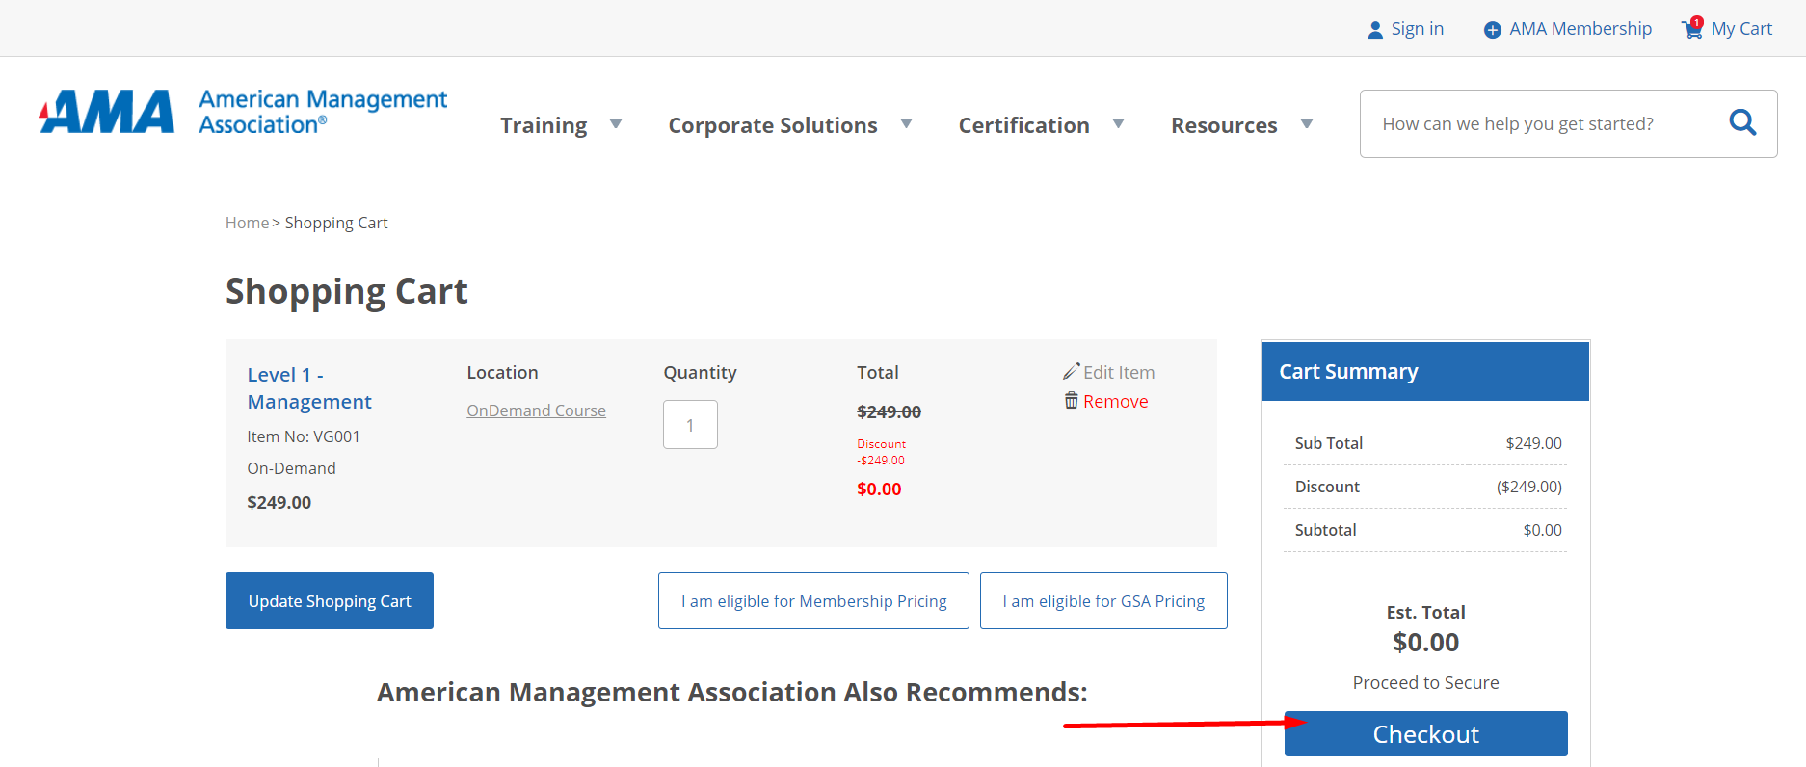Click the Sub Total $249.00 value
1806x767 pixels.
(x=1533, y=443)
